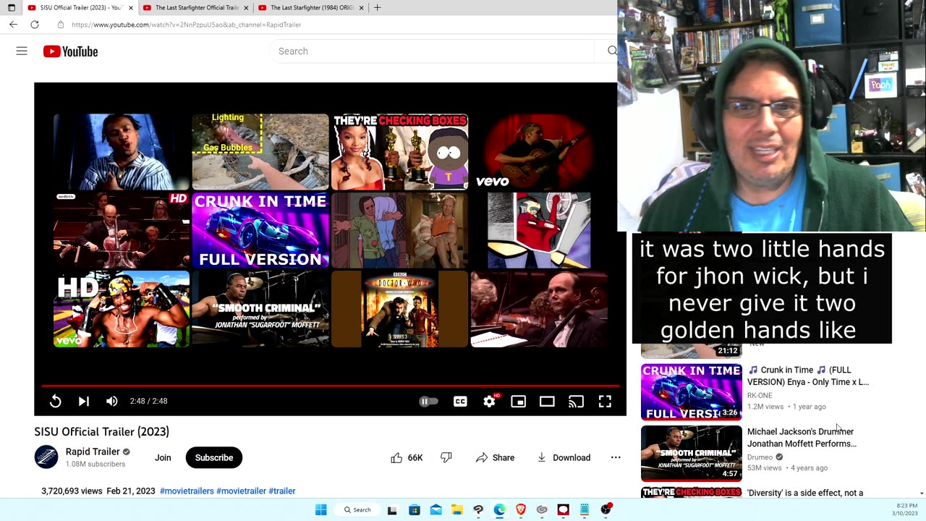Screen dimensions: 926x521
Task: Go back in the browser
Action: [13, 25]
